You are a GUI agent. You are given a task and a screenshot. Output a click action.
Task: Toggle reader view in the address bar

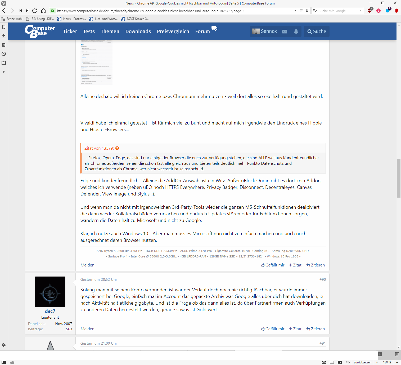tap(301, 11)
